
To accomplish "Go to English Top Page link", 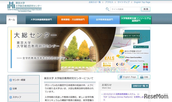I will point(142,2).
